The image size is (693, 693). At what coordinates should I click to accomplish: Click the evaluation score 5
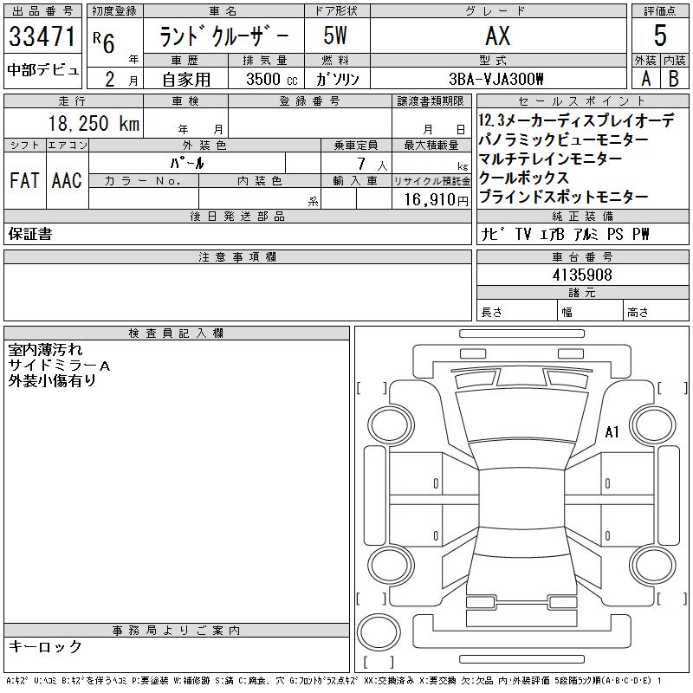pos(660,36)
